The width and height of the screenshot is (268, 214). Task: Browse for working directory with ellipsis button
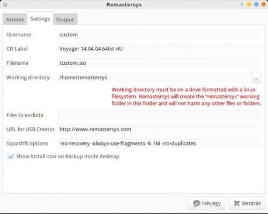coord(256,78)
